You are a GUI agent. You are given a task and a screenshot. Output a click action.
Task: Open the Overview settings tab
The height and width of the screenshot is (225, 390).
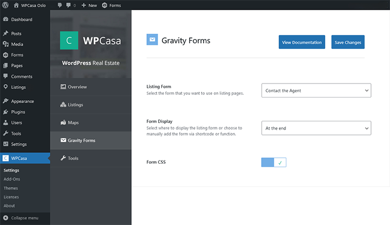(x=91, y=87)
